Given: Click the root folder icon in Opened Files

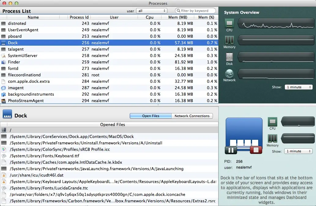Looking at the screenshot, I should [4, 130].
